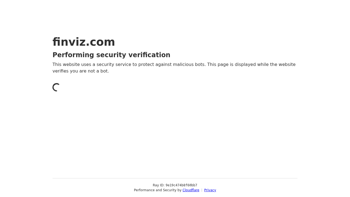Click the word "Security" in the footer text
Image resolution: width=350 pixels, height=197 pixels.
(x=170, y=190)
